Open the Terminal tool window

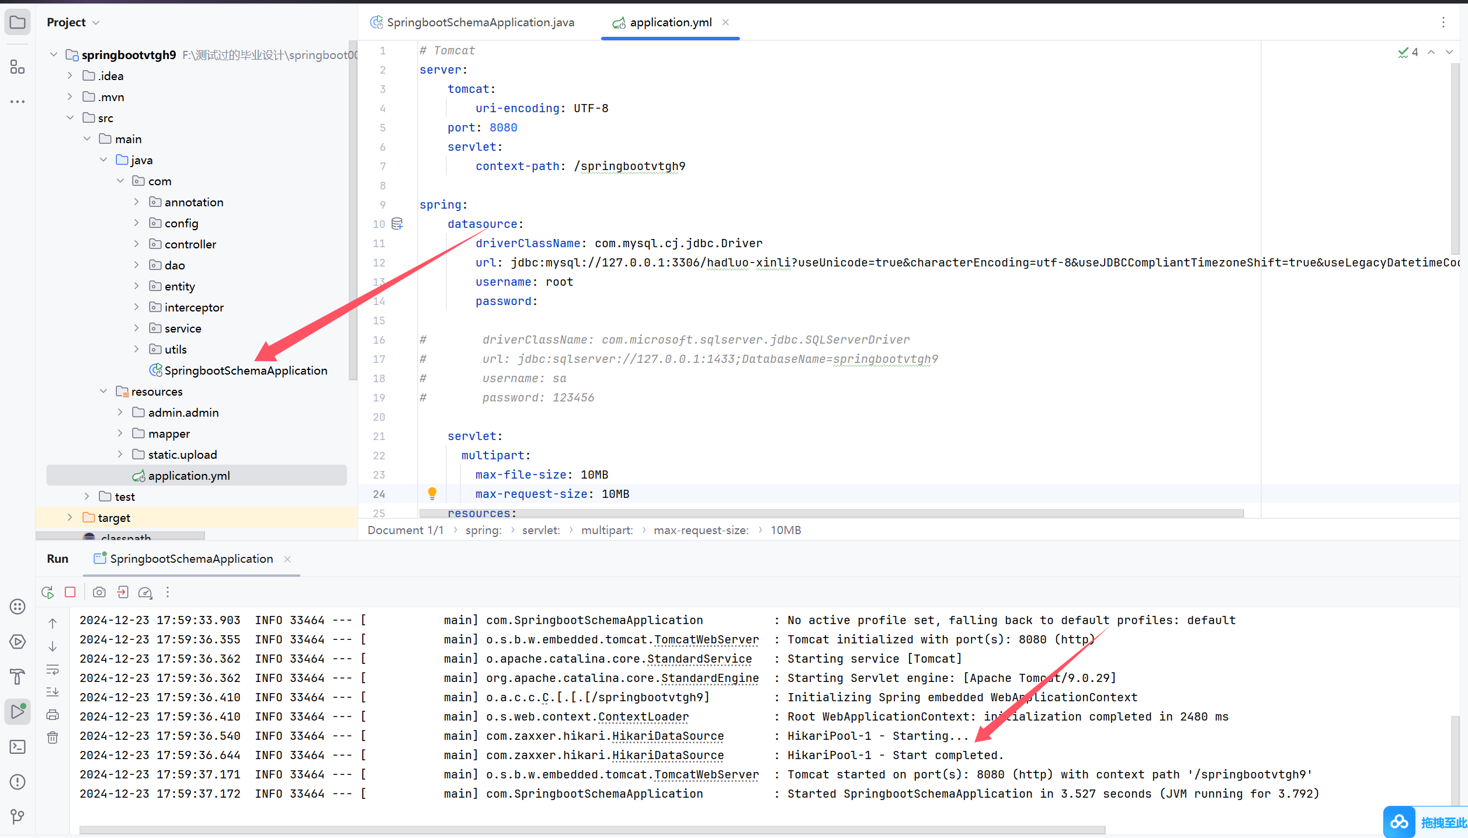[18, 747]
